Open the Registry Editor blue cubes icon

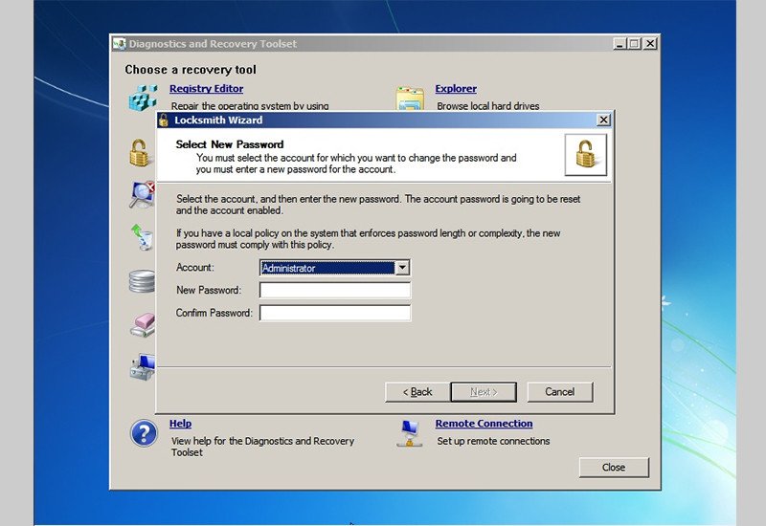coord(143,98)
